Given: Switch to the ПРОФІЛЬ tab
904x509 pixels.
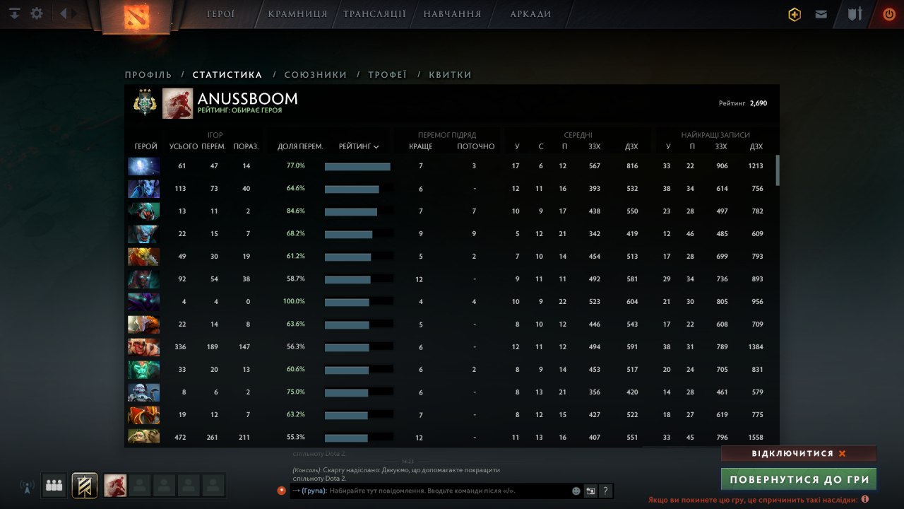Looking at the screenshot, I should pos(148,74).
